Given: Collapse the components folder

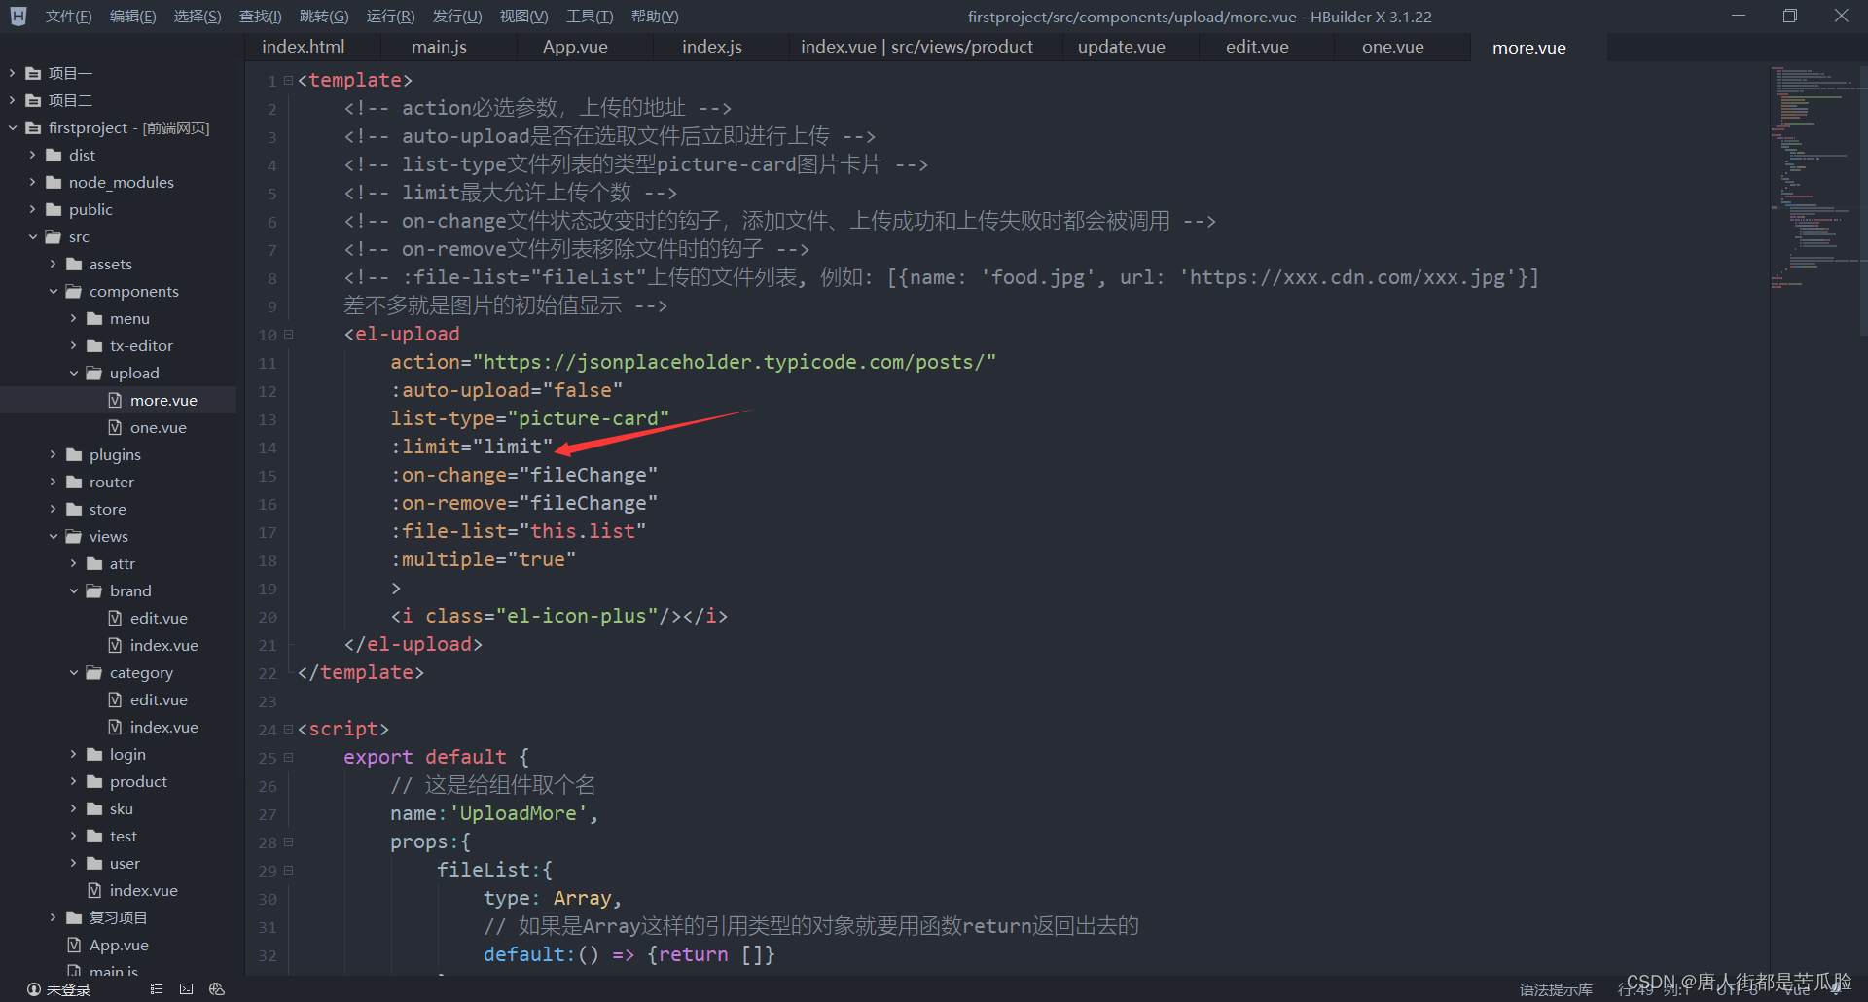Looking at the screenshot, I should (53, 291).
